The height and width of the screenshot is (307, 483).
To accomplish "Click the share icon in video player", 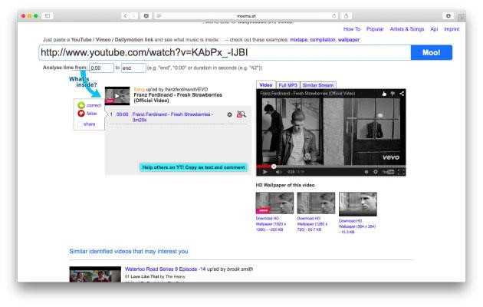I will coord(402,94).
